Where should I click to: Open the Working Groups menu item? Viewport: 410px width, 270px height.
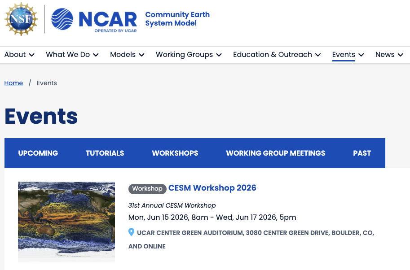pos(185,55)
